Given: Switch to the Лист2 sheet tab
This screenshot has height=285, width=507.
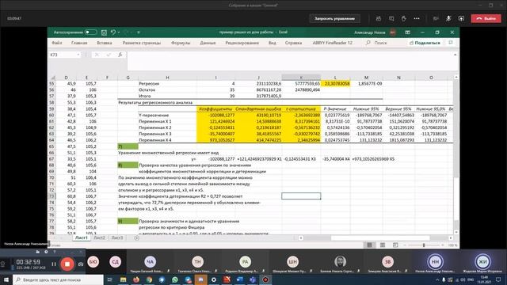Looking at the screenshot, I should (x=99, y=237).
